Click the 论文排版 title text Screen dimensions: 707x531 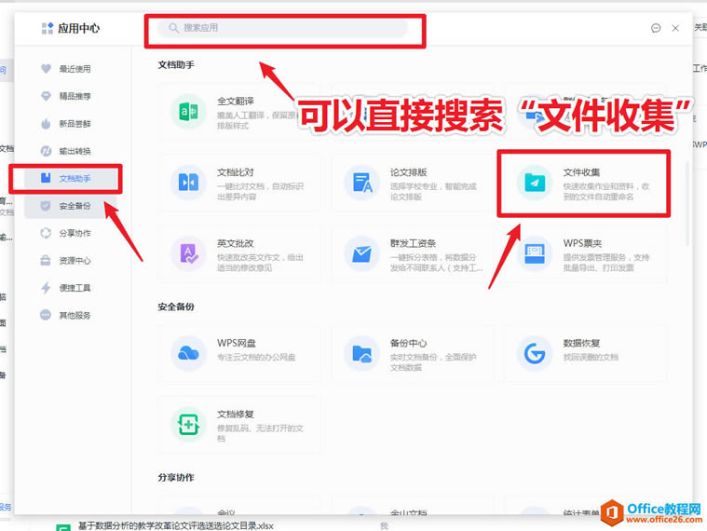point(409,172)
